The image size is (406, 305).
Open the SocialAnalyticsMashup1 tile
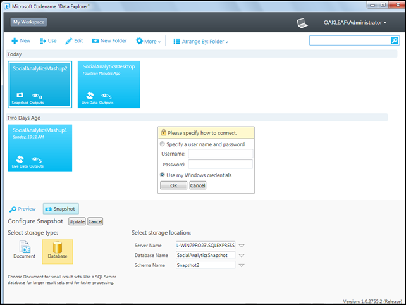(x=40, y=148)
